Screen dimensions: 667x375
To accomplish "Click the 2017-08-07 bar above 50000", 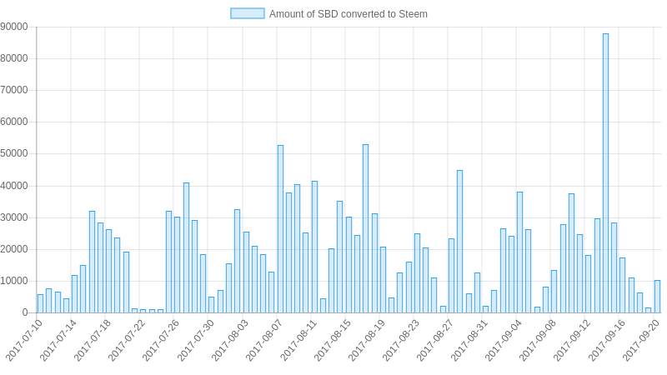I will pyautogui.click(x=280, y=228).
